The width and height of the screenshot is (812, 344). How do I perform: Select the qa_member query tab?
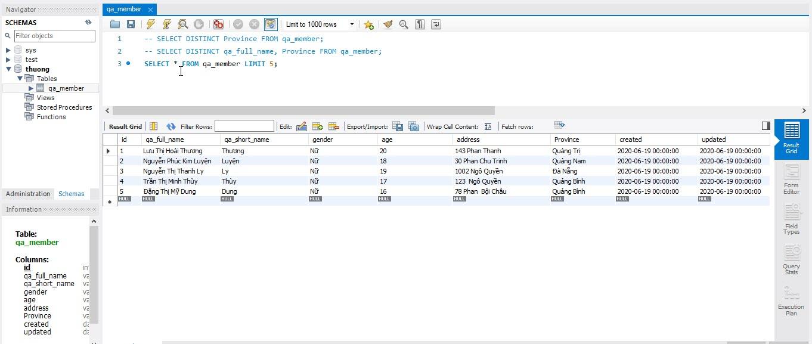[x=124, y=9]
